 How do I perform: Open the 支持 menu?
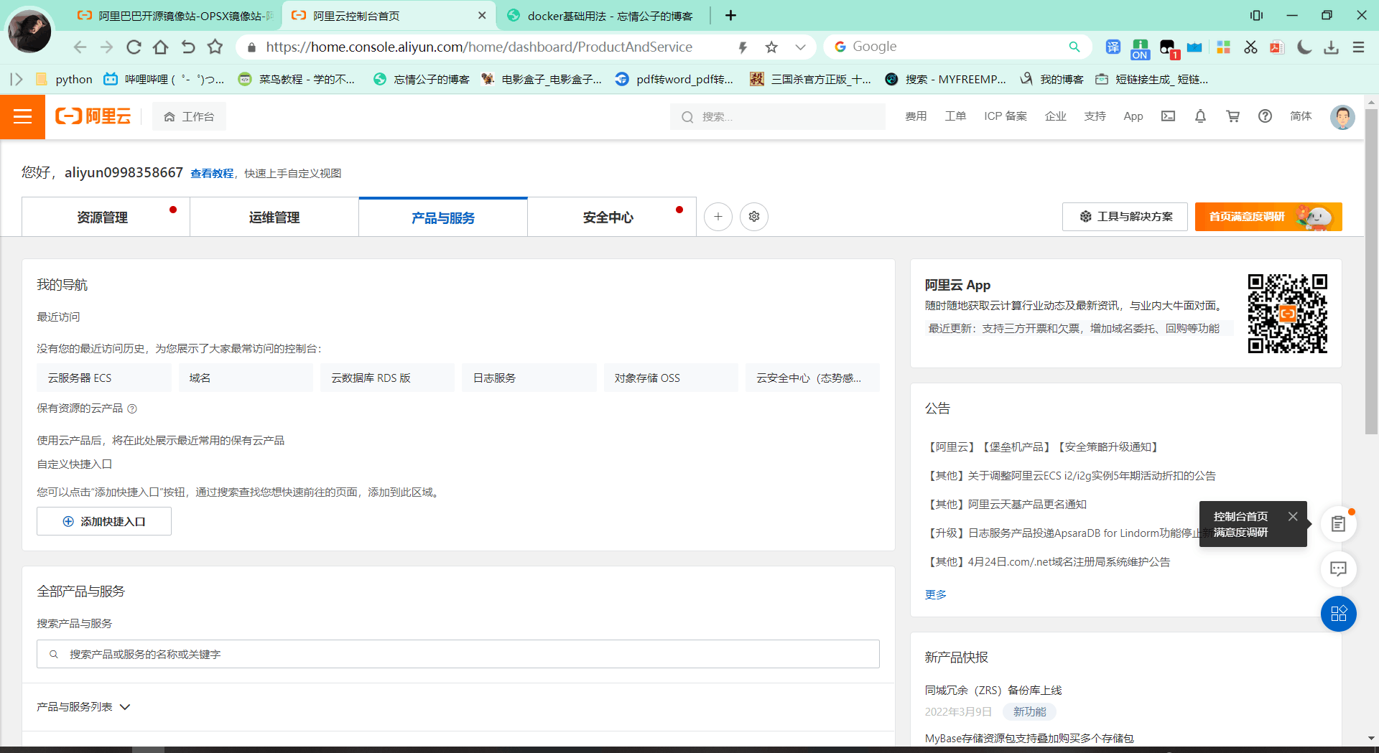(1095, 116)
